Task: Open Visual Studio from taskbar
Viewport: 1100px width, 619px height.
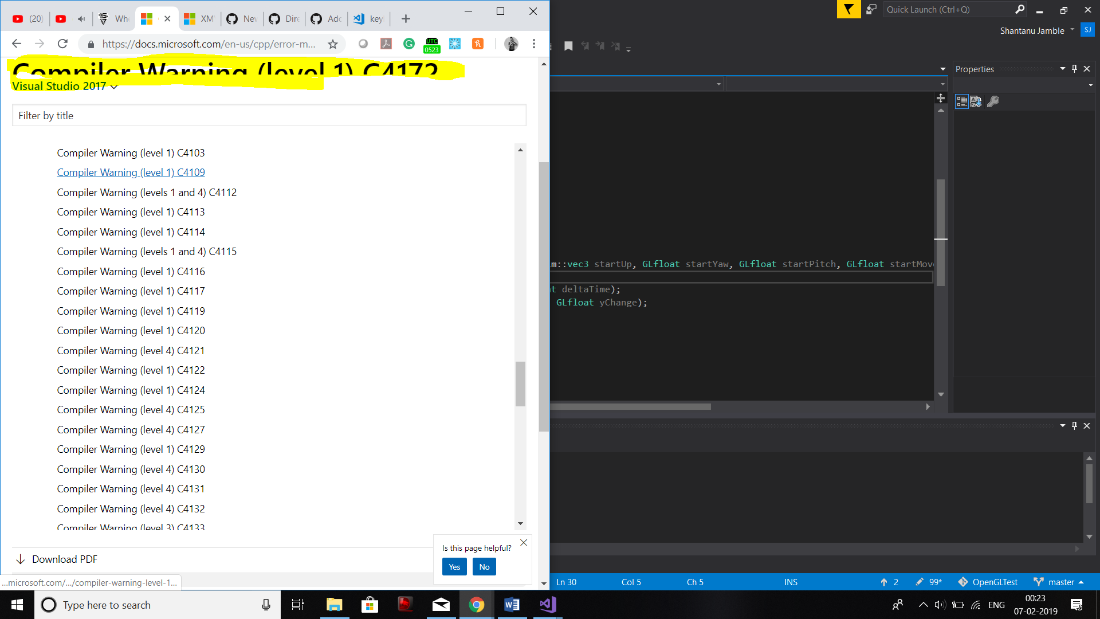Action: (548, 605)
